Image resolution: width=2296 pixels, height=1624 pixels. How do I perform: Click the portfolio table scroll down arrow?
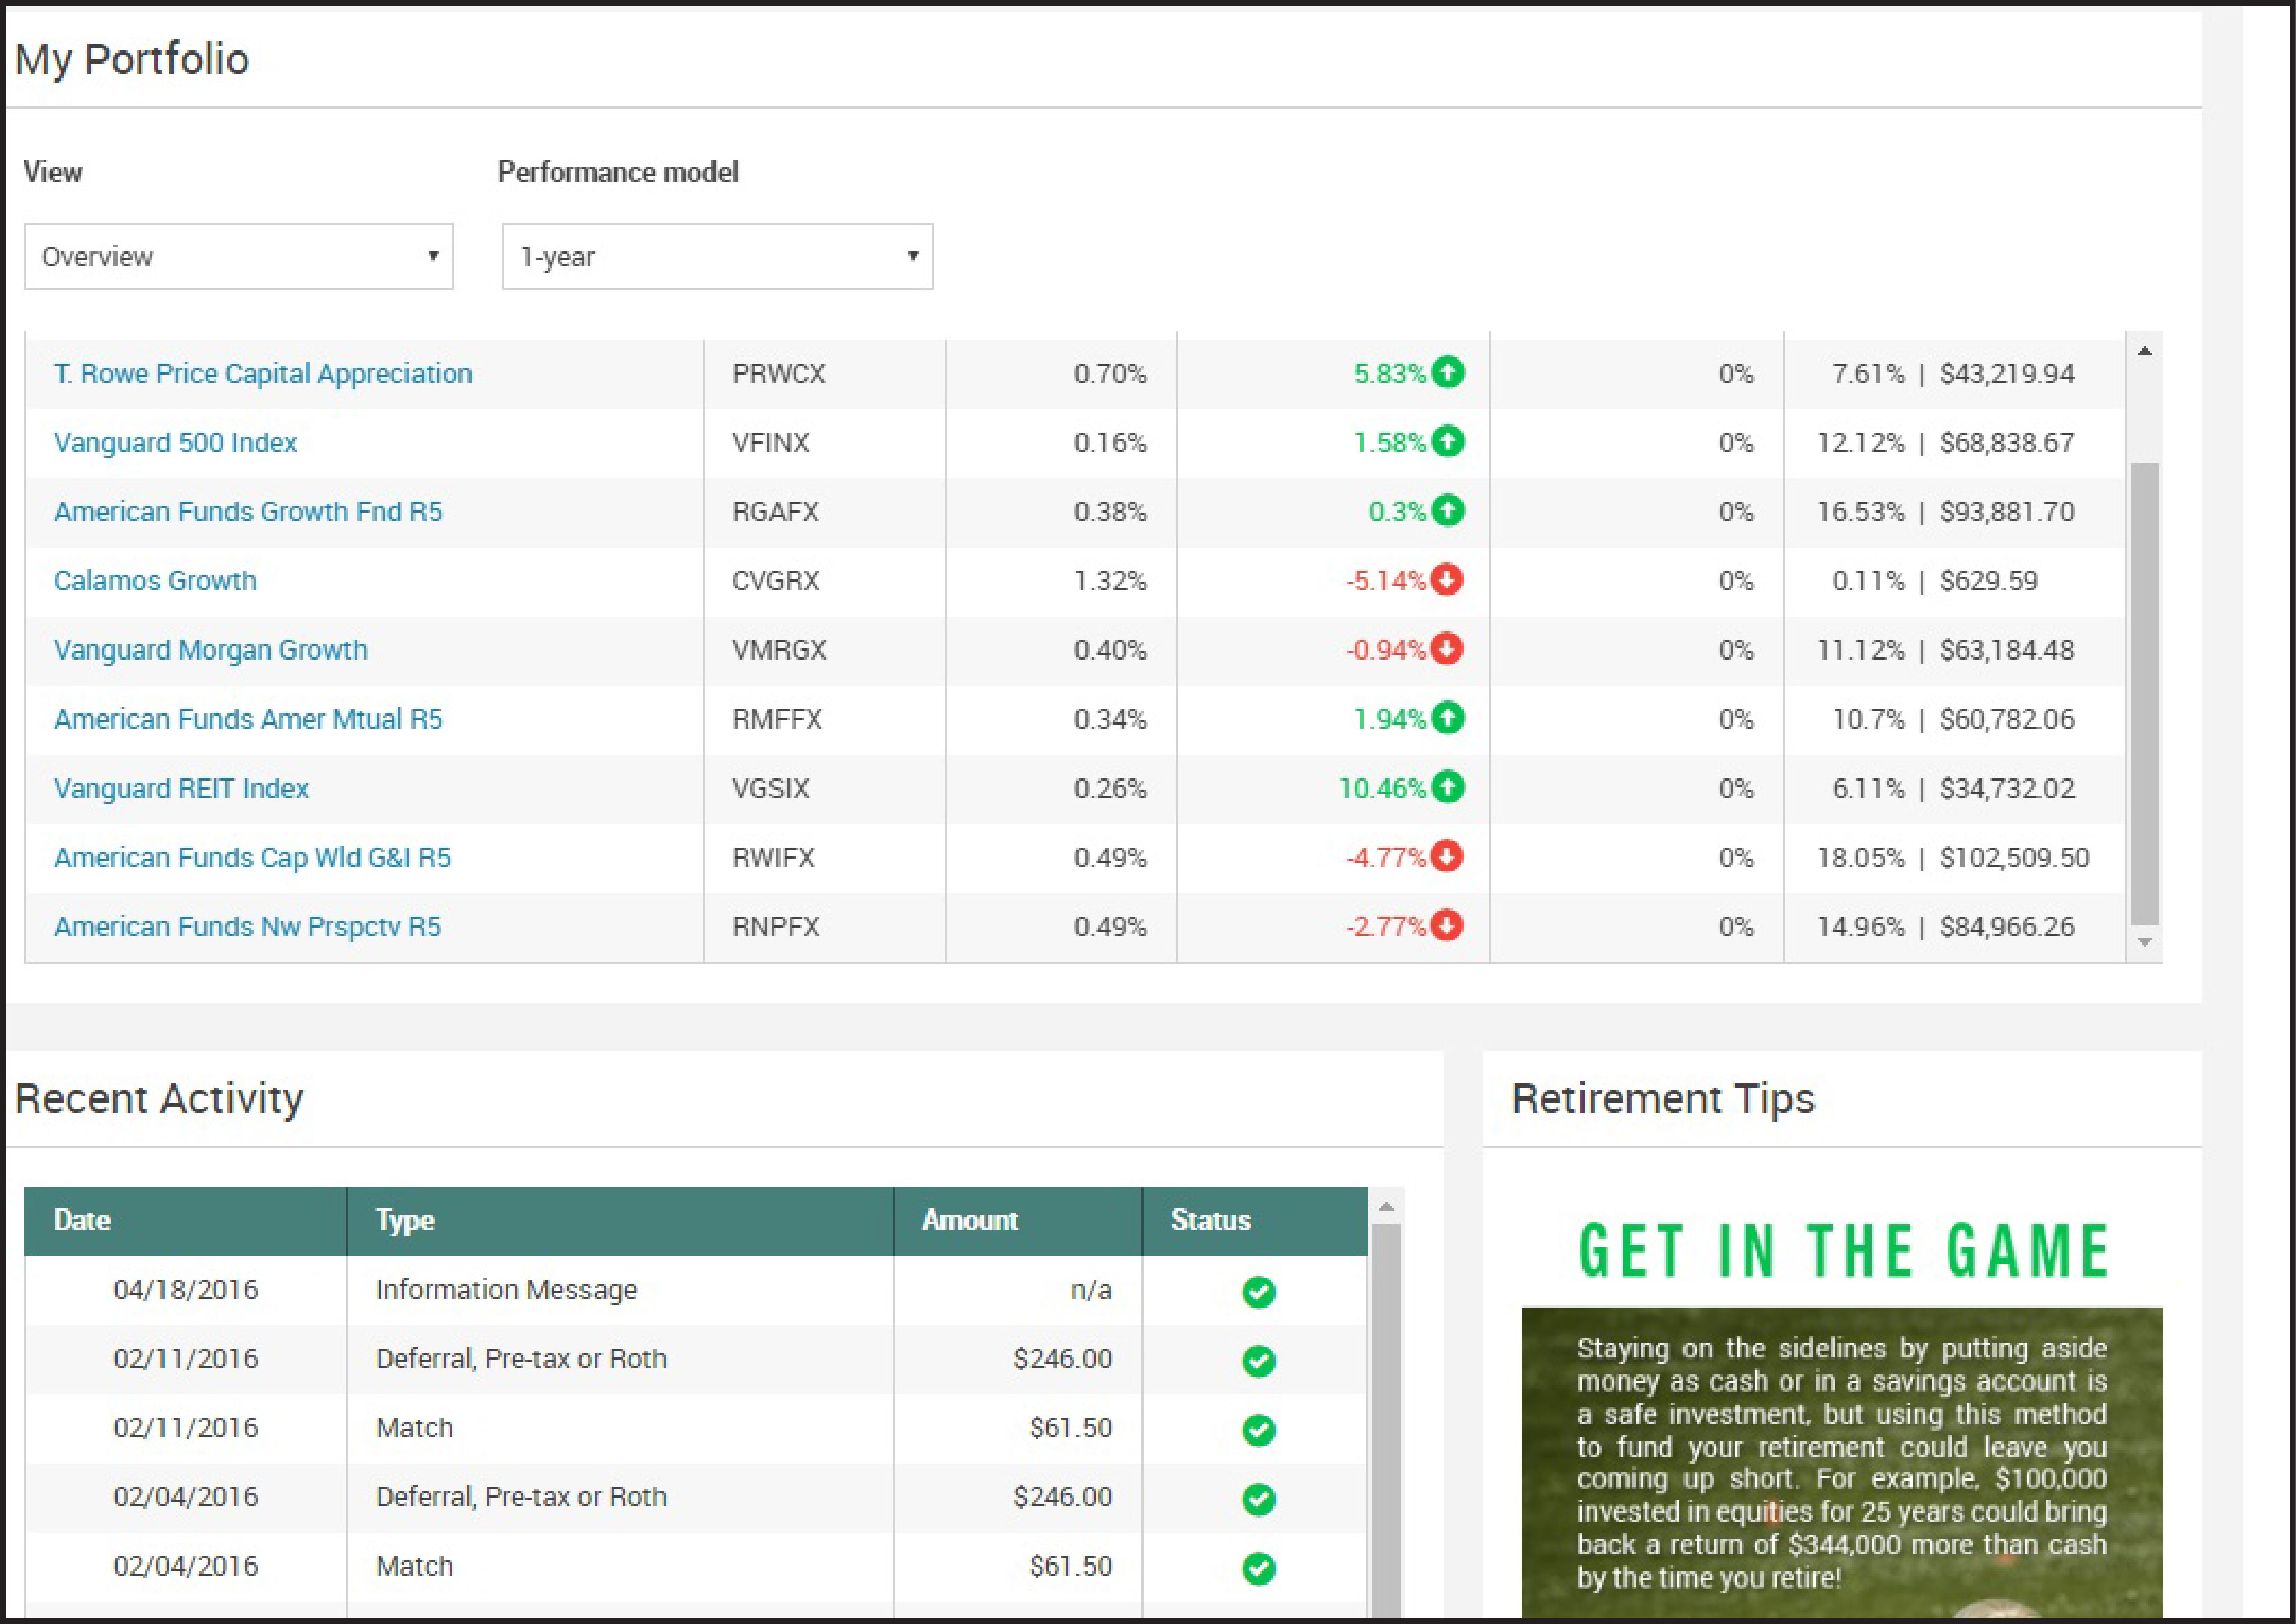[2144, 942]
